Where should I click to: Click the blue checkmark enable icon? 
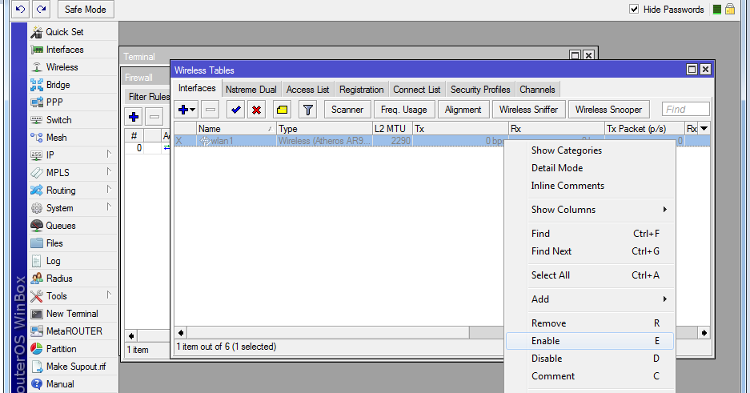pos(236,110)
